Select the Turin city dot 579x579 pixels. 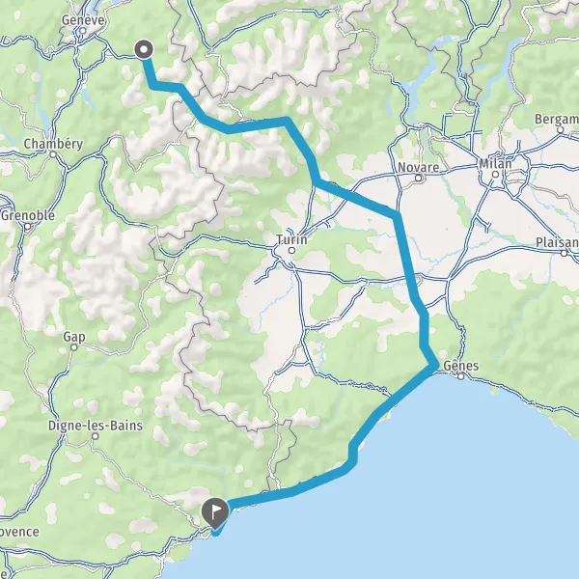291,251
